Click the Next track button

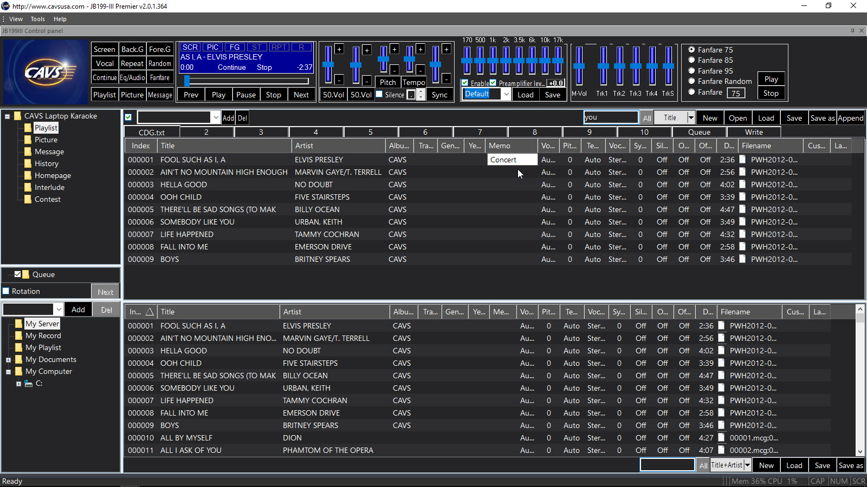click(301, 95)
